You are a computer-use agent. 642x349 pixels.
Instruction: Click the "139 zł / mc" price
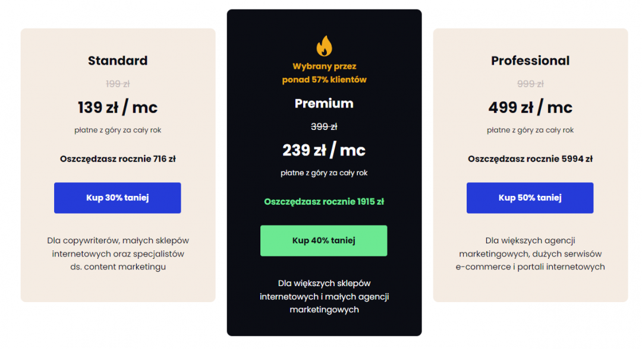coord(118,107)
